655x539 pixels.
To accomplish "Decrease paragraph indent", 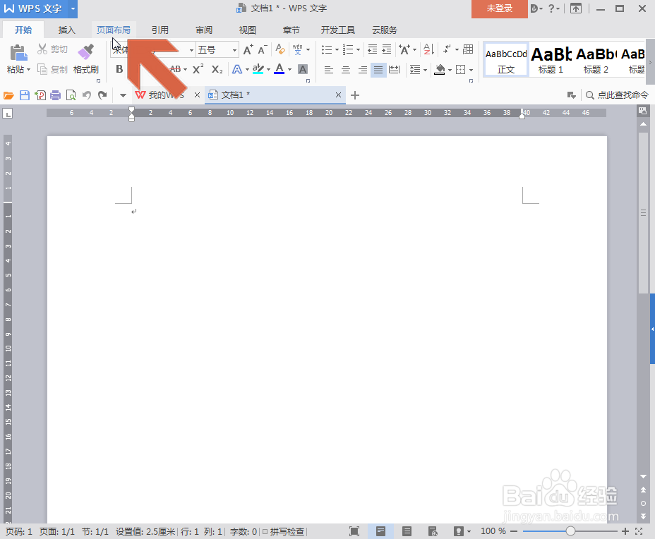I will click(372, 49).
